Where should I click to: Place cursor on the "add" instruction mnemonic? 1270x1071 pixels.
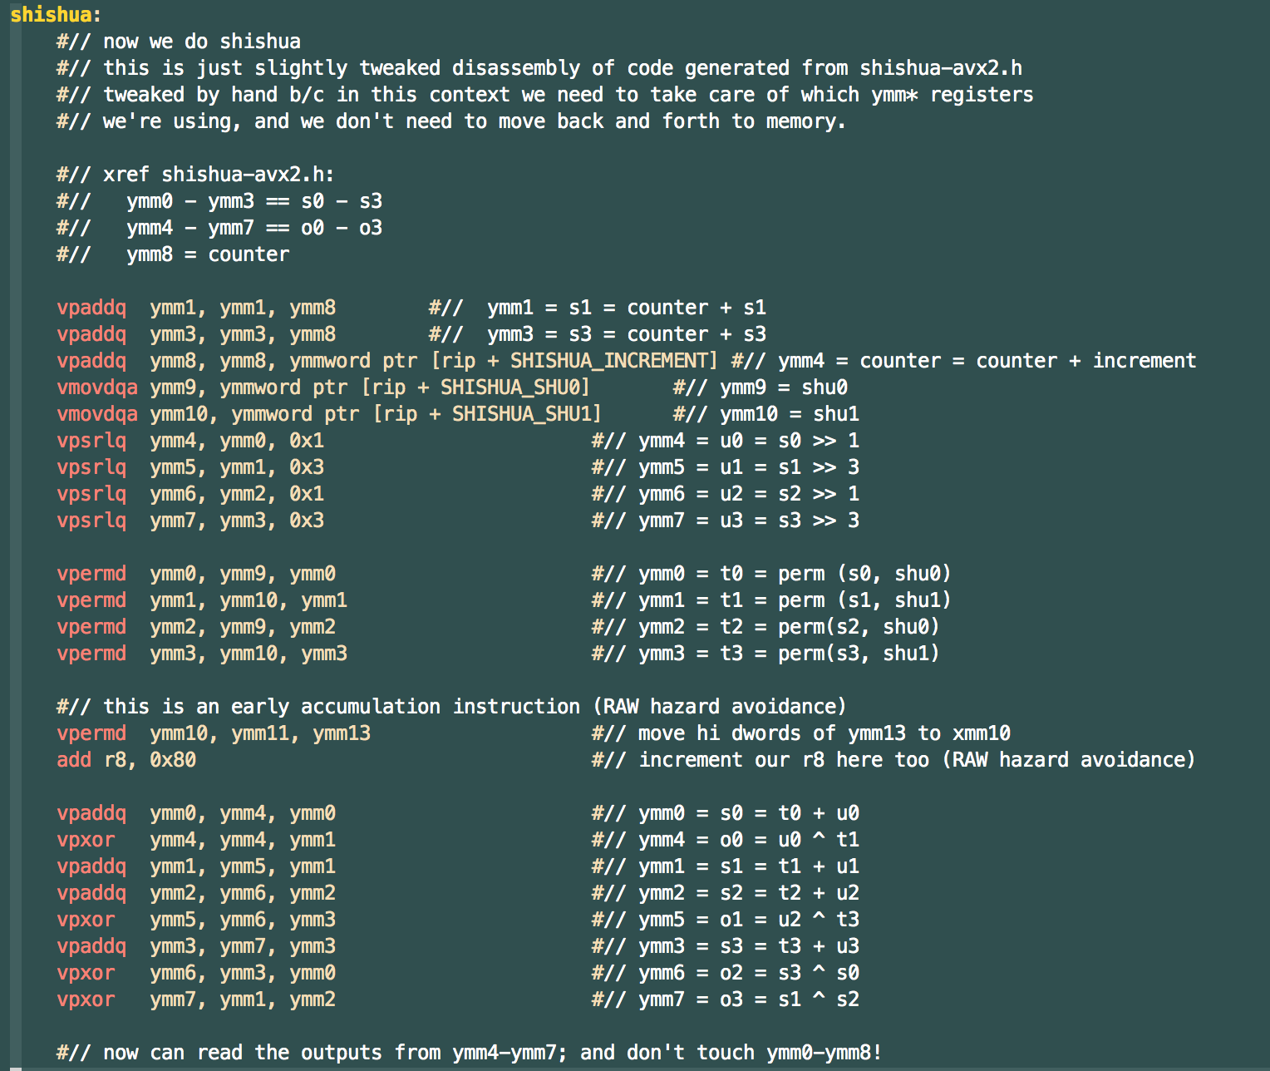point(74,760)
